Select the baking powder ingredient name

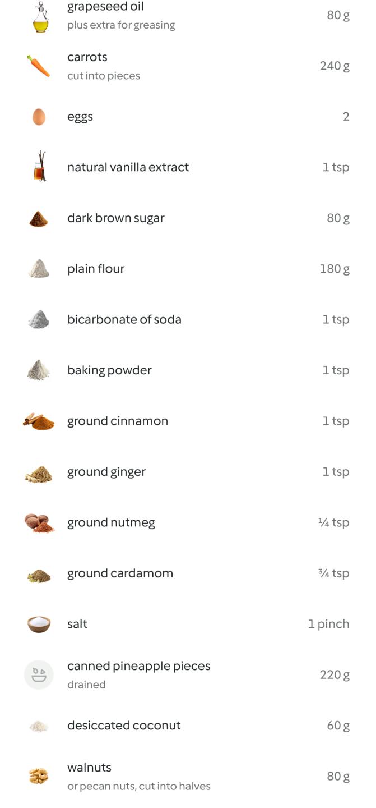(109, 370)
